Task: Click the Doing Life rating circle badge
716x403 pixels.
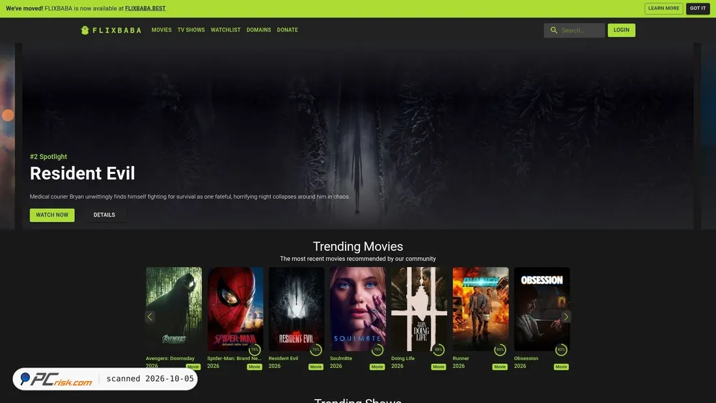Action: [438, 350]
